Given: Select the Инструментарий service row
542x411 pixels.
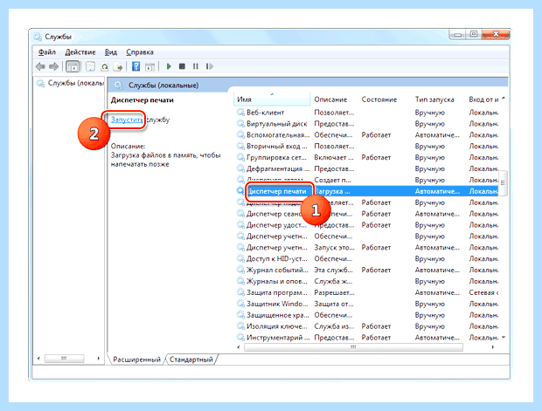Looking at the screenshot, I should point(367,338).
